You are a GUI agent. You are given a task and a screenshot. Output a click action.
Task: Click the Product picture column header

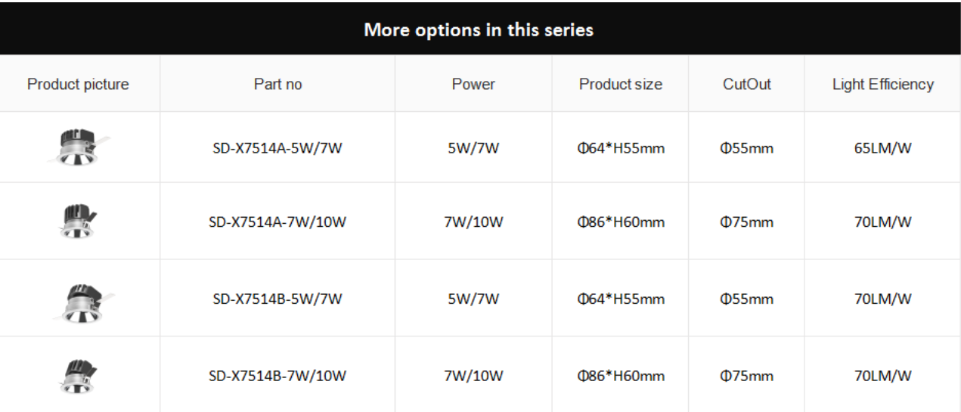tap(78, 84)
